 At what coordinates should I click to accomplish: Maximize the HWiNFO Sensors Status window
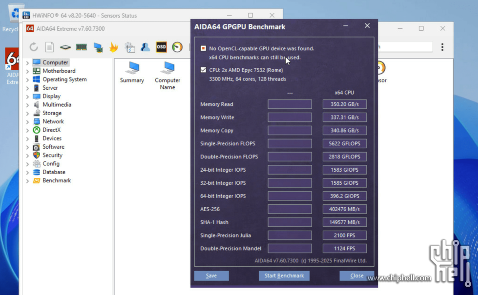point(250,15)
